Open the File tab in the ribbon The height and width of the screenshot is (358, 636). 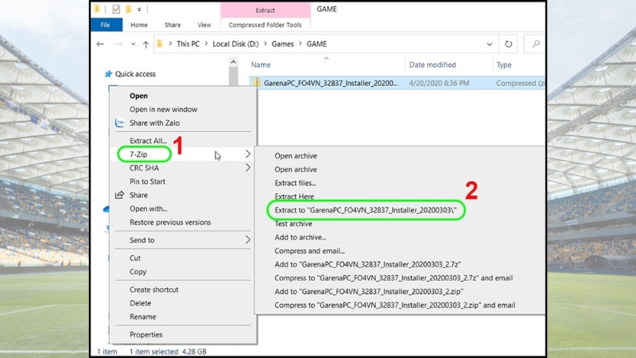105,25
